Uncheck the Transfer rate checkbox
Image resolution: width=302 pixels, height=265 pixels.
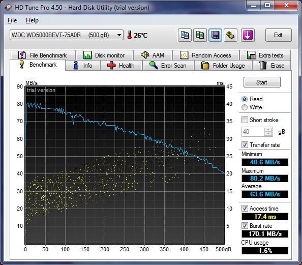pos(245,145)
